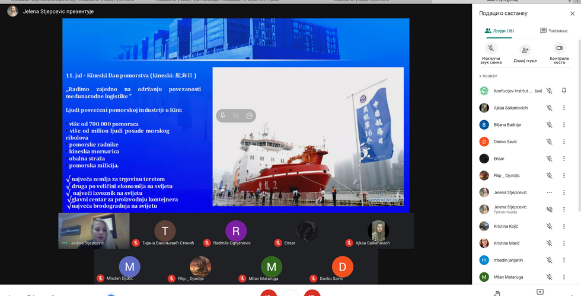
Task: Click mic icon next to Ajkaa Salkanovich in list
Action: click(550, 108)
